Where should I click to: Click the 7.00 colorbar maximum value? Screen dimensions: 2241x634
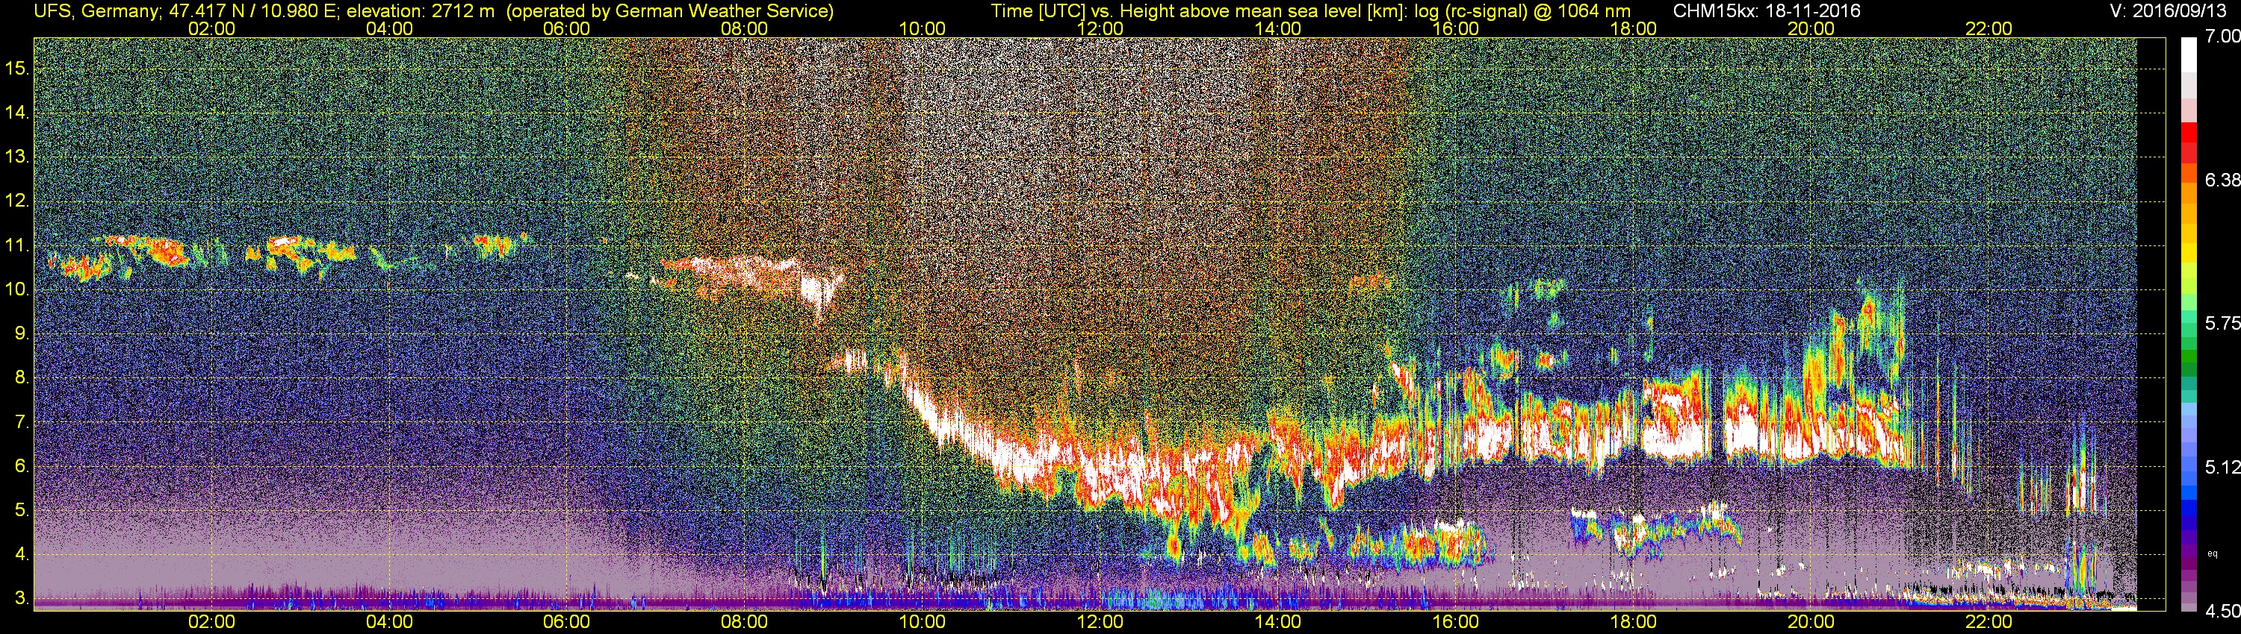2223,37
